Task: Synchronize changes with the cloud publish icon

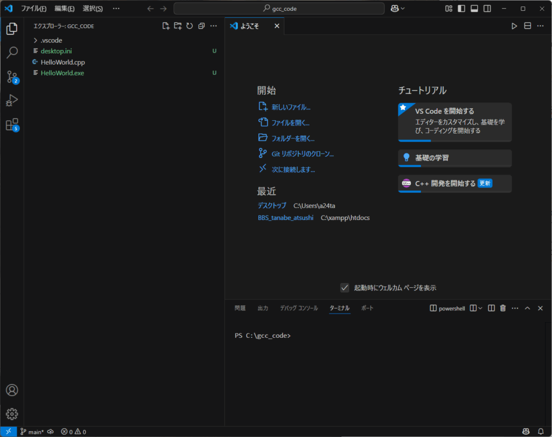Action: (51, 432)
